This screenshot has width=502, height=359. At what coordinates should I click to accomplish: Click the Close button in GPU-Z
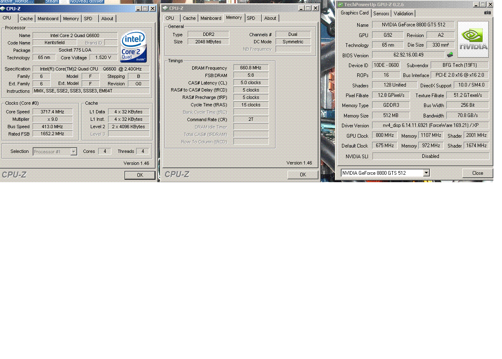(x=478, y=173)
